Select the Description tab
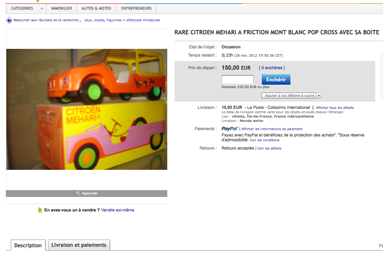 pyautogui.click(x=28, y=245)
